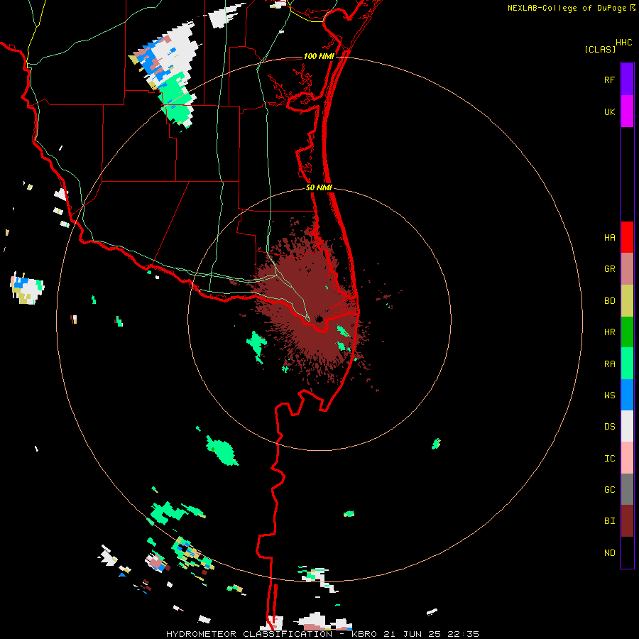Click the Hydrometeor Classification KBRO timestamp caption
This screenshot has height=639, width=639.
322,634
